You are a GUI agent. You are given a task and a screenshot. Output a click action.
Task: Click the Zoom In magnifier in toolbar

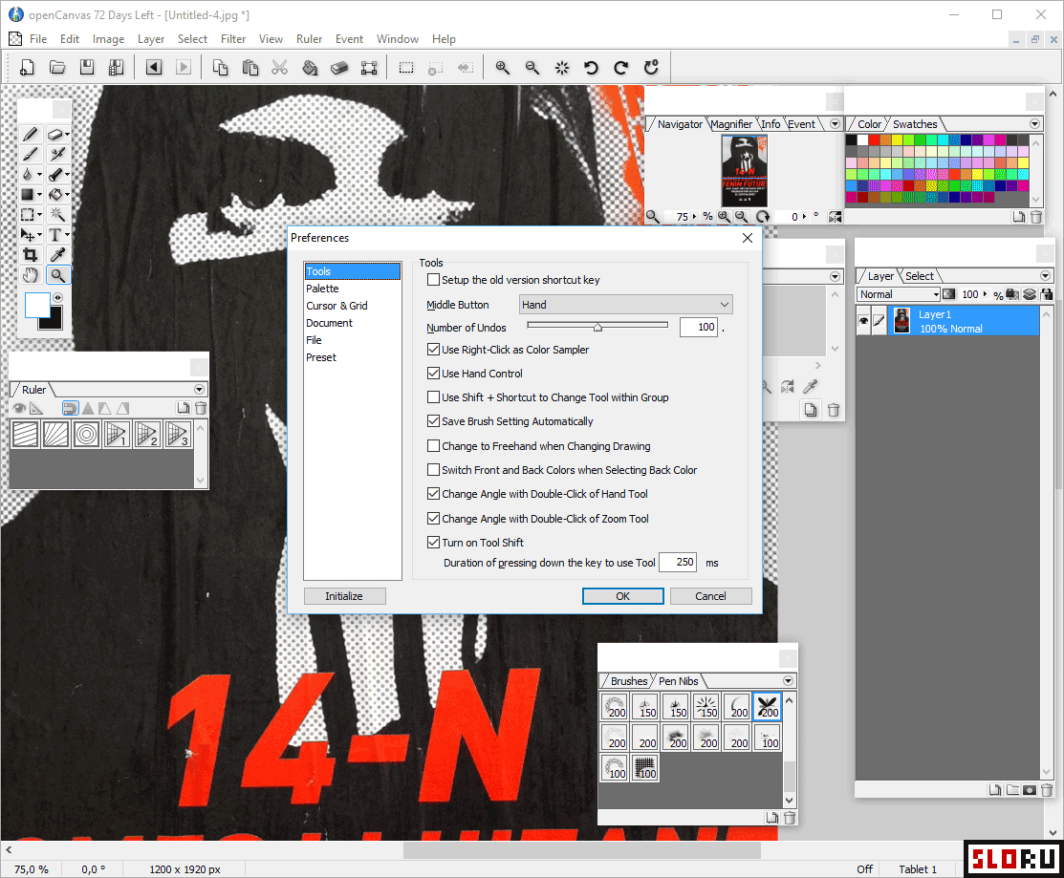[502, 68]
